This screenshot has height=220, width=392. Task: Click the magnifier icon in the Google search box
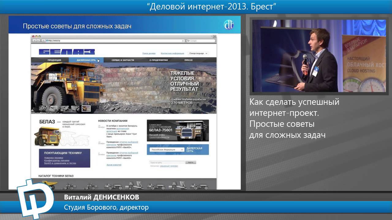[x=189, y=41]
